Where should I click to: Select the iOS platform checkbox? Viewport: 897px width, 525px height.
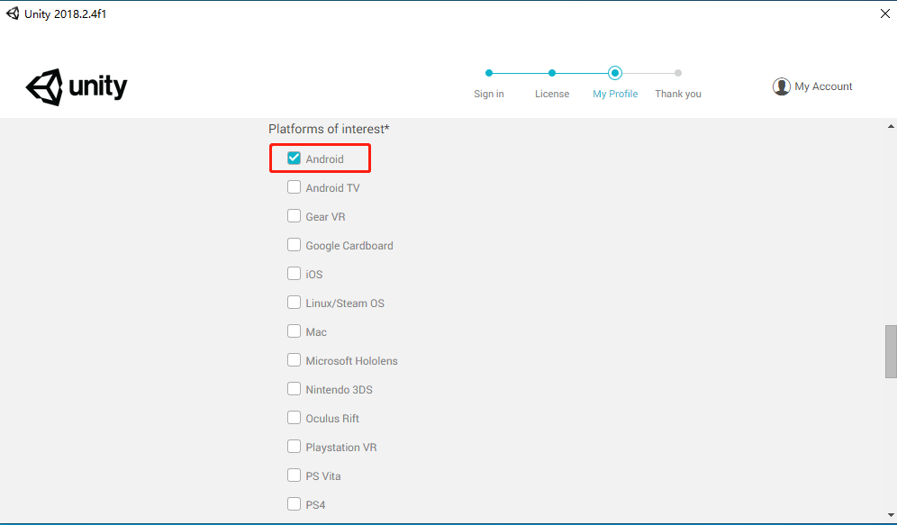(x=294, y=274)
